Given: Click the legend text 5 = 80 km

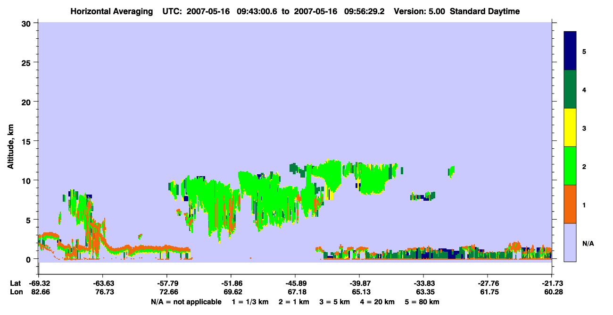Looking at the screenshot, I should (x=422, y=302).
